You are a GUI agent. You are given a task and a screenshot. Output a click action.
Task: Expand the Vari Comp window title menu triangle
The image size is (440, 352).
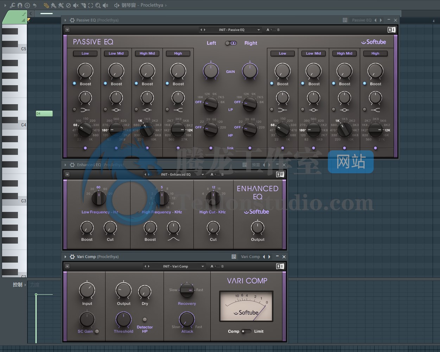point(65,257)
